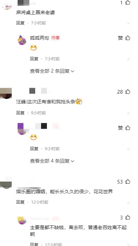Like the 汪峰 headline comment with 28 likes

tap(128, 92)
